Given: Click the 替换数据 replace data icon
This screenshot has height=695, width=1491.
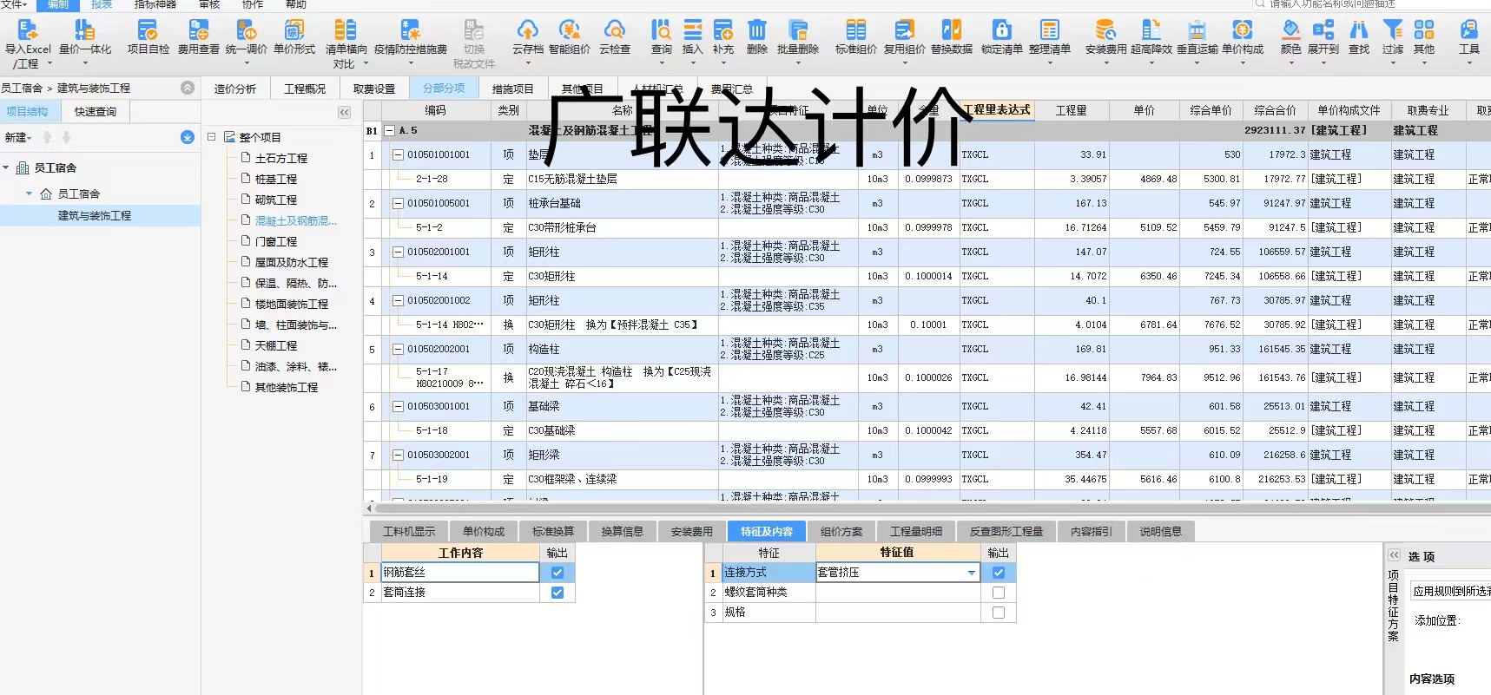Looking at the screenshot, I should pyautogui.click(x=952, y=31).
